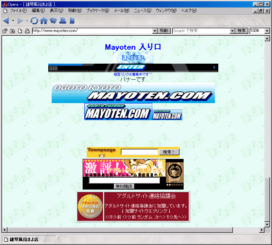Click the Townpaage search text field

click(x=140, y=152)
